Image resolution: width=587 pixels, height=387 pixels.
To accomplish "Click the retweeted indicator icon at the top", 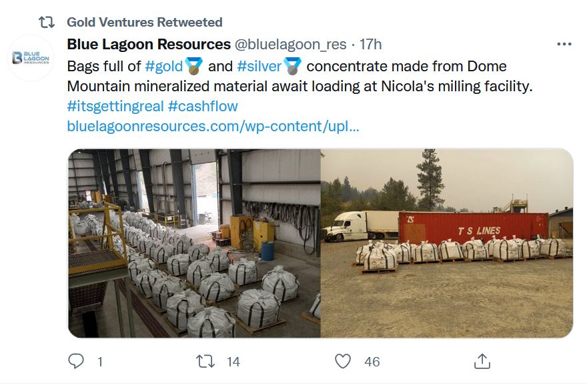I will [46, 22].
